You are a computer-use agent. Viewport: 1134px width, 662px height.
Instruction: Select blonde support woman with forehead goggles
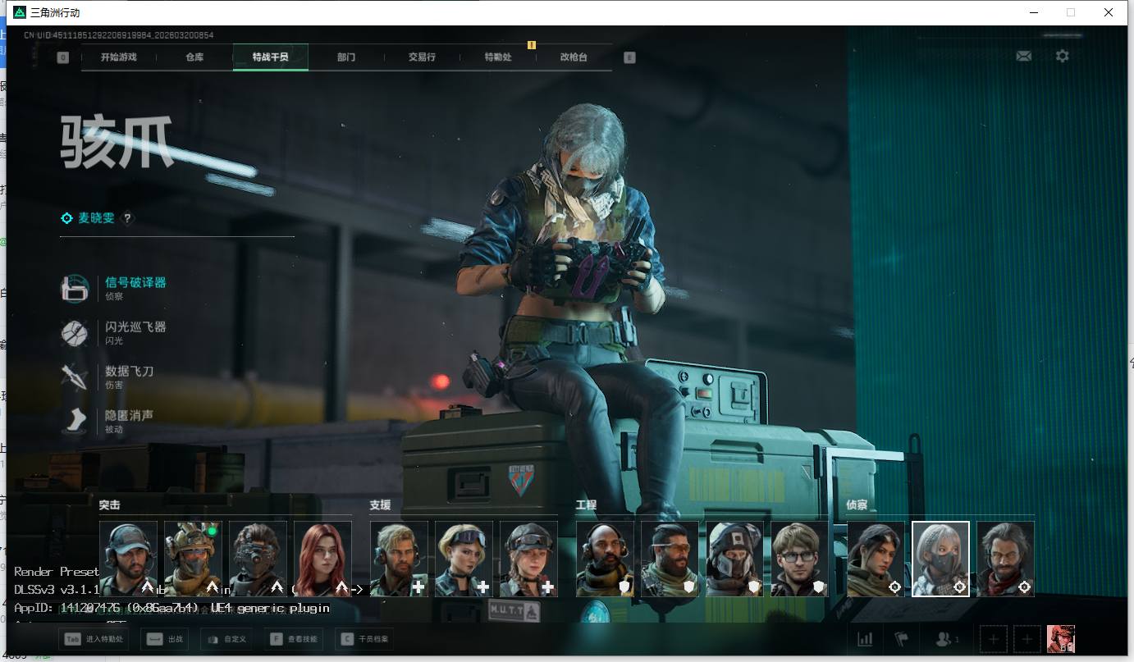pos(464,559)
